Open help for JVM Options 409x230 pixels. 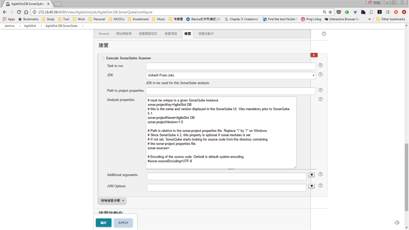tap(320, 186)
